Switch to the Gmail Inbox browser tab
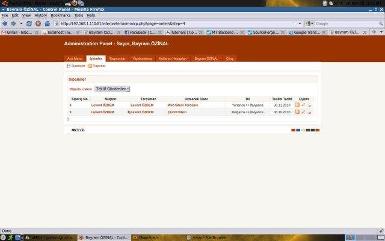385x241 pixels. tap(19, 32)
